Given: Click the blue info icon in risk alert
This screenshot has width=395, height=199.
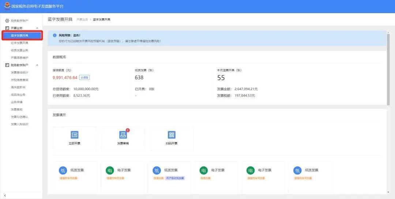Looking at the screenshot, I should [54, 35].
